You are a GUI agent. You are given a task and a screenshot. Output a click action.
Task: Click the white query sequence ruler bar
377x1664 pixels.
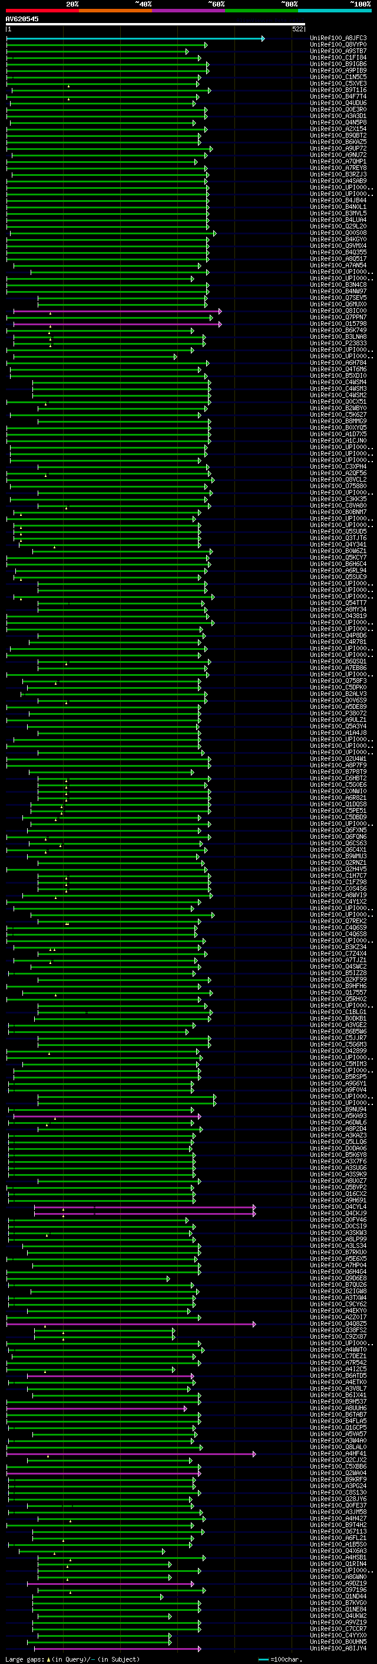[156, 24]
